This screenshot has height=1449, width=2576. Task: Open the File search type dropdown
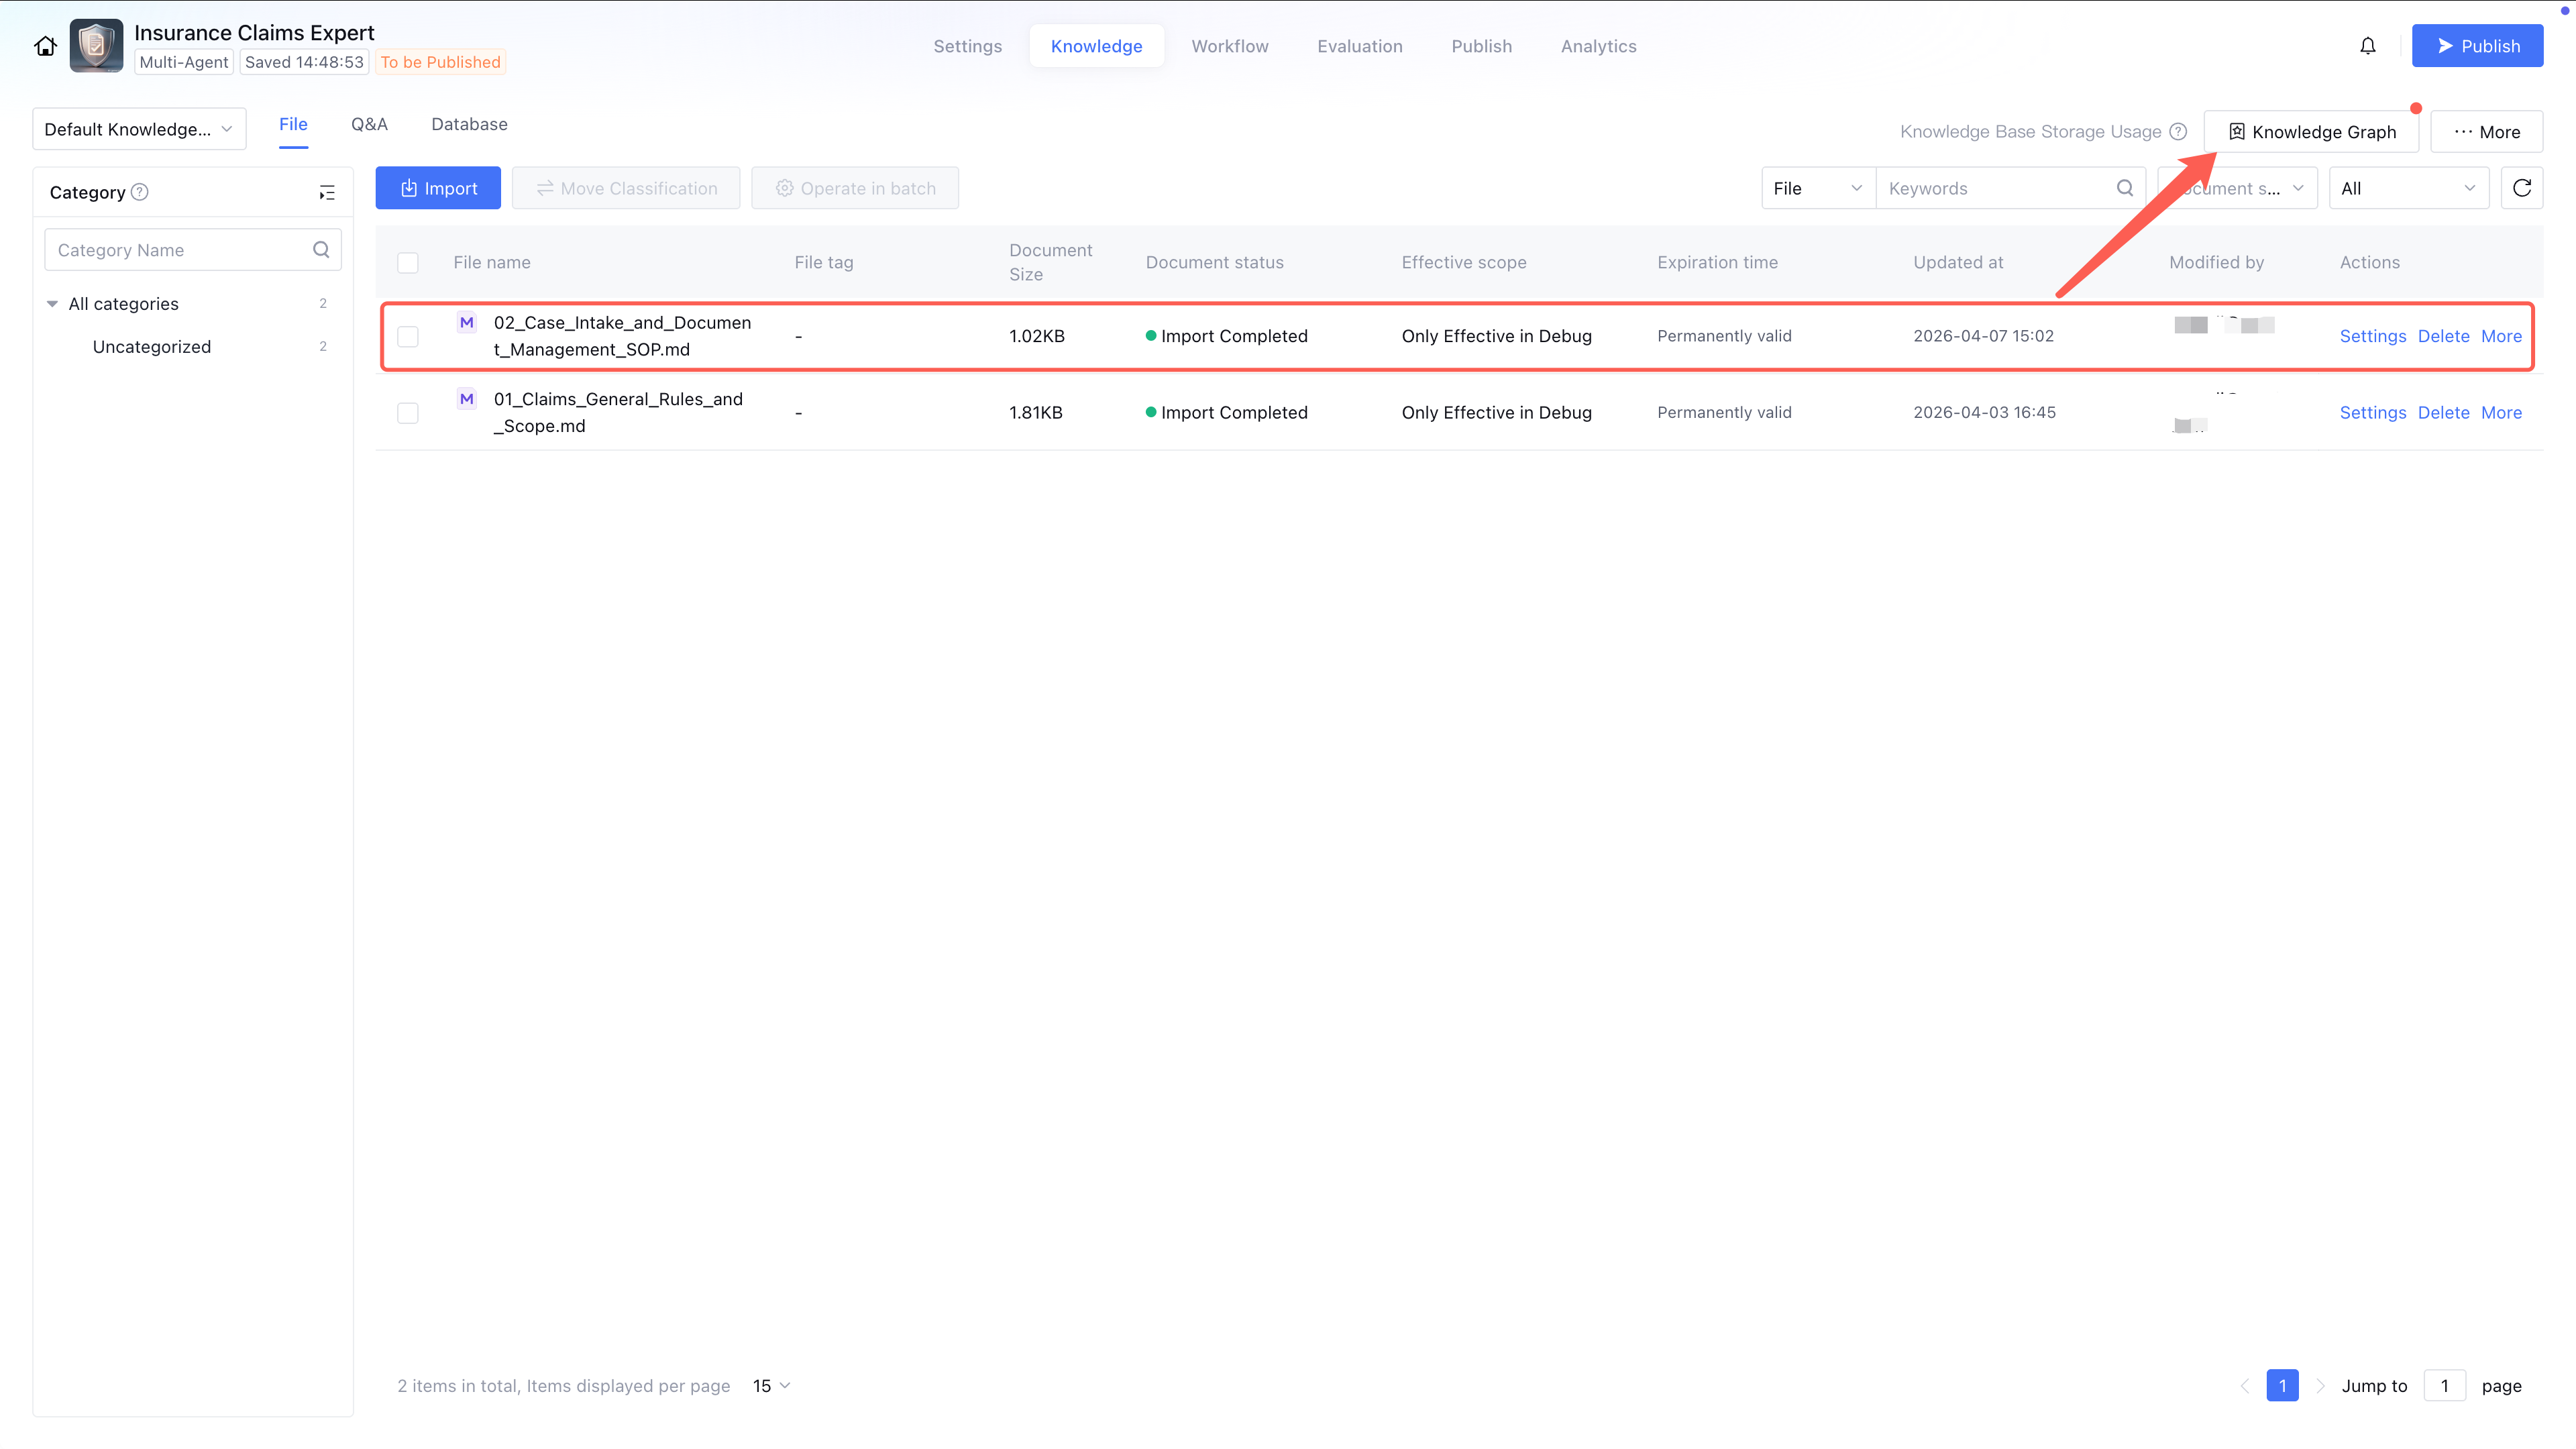pyautogui.click(x=1817, y=188)
